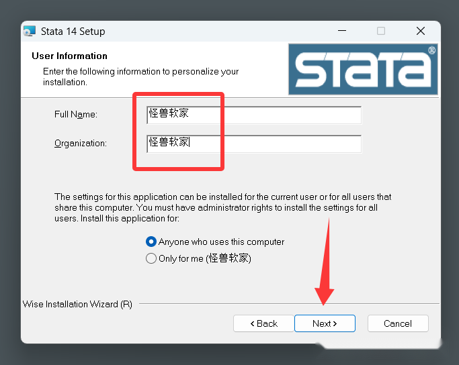Screen dimensions: 459x365
Task: Close the Stata 14 Setup dialog
Action: click(x=421, y=31)
